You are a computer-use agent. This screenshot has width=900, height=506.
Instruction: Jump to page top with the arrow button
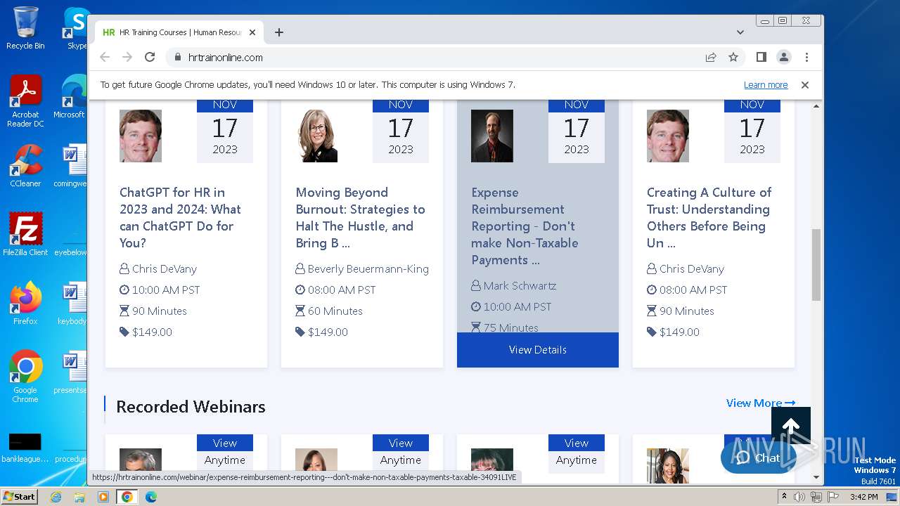click(791, 427)
